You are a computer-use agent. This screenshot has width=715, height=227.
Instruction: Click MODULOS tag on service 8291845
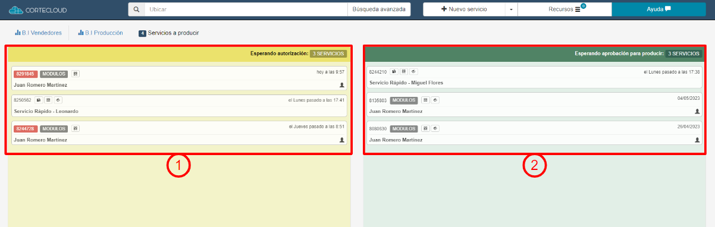54,74
